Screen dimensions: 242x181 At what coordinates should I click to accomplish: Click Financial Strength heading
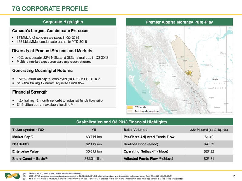click(30, 92)
